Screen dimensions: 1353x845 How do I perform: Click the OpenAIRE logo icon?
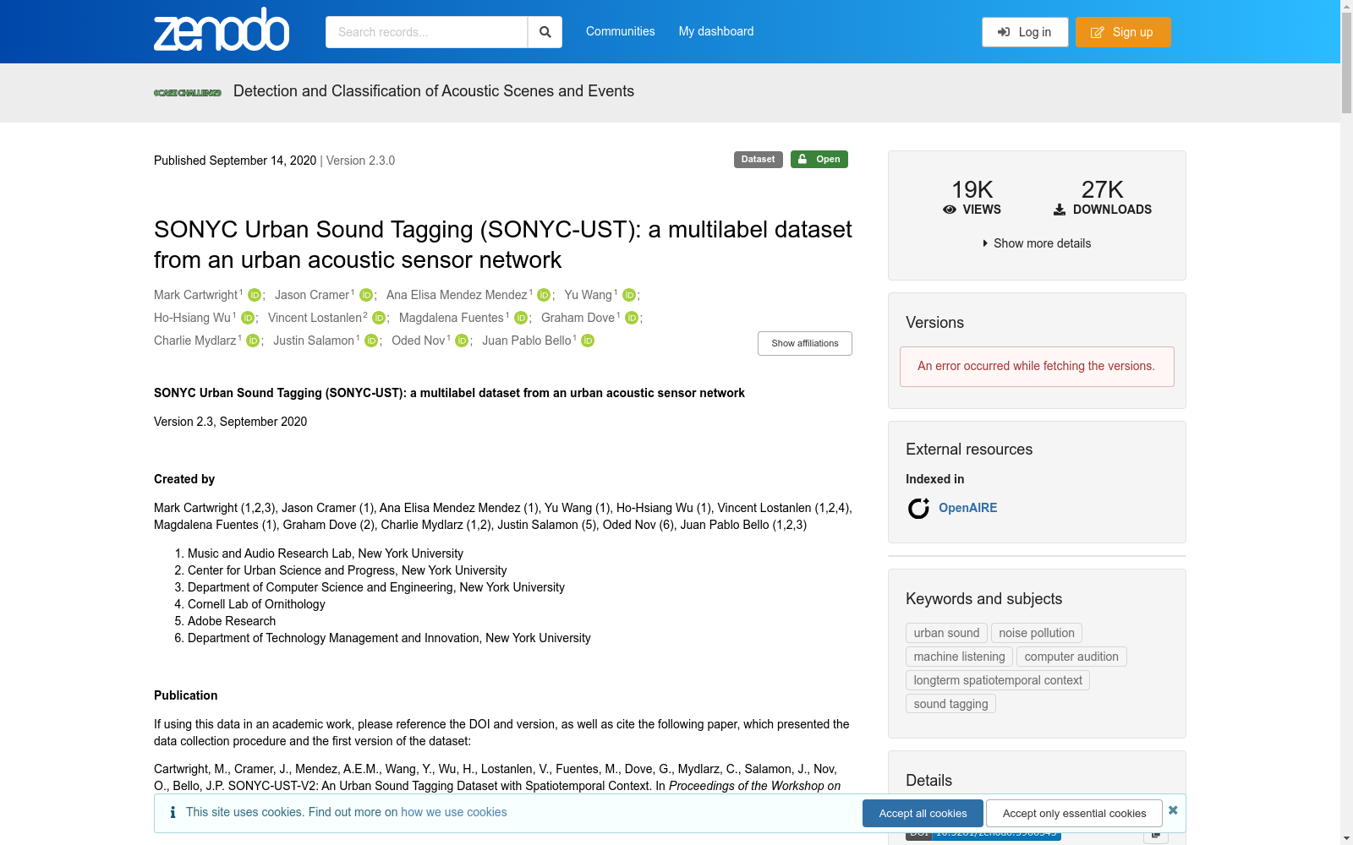point(918,508)
